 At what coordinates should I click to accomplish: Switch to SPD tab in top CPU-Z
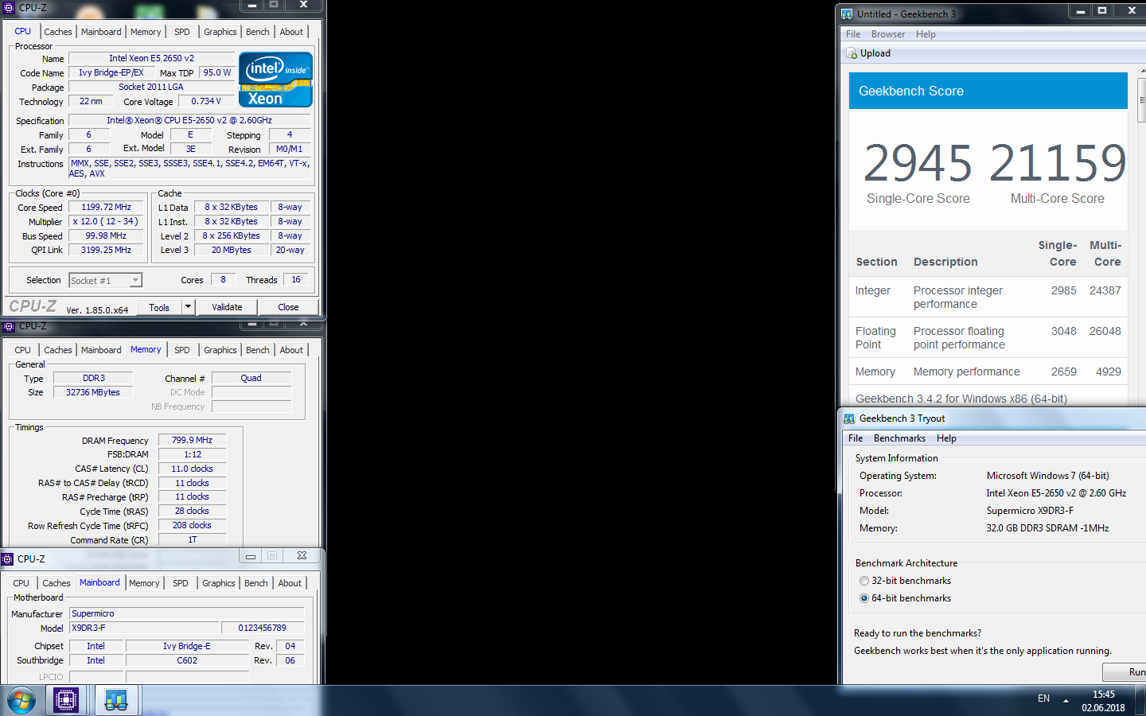(x=182, y=32)
